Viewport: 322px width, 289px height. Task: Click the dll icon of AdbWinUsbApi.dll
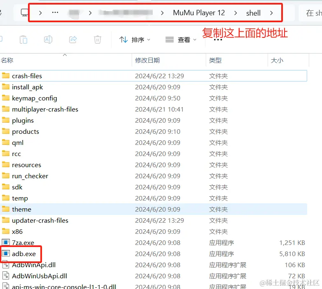pos(6,276)
